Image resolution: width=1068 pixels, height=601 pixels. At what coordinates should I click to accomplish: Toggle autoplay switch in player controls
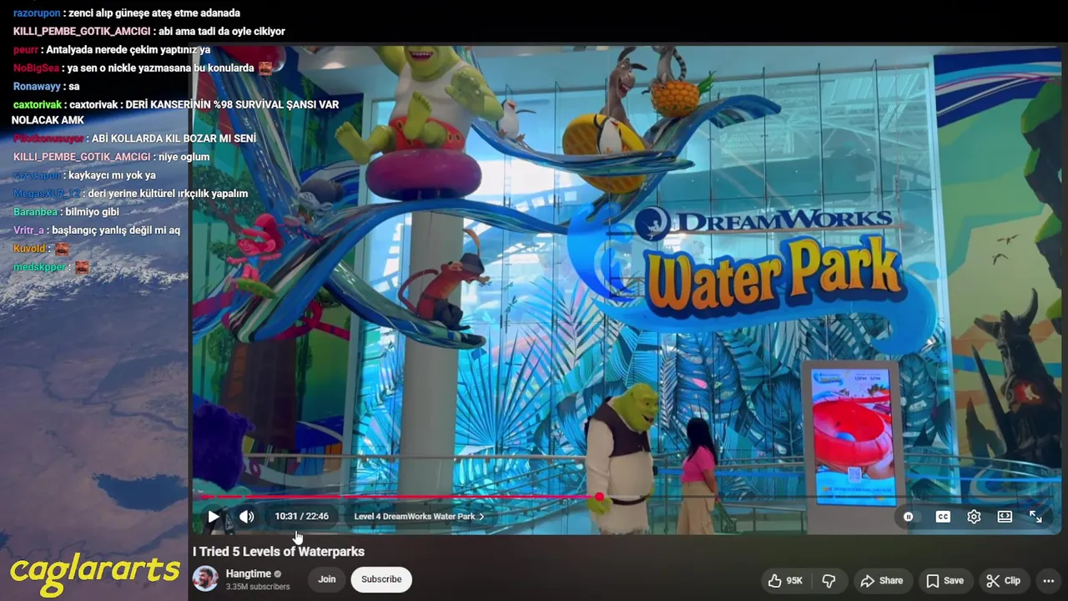(x=909, y=517)
